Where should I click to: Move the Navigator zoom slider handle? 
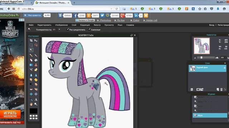(x=201, y=58)
